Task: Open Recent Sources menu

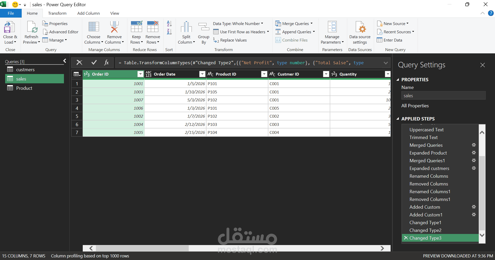Action: coord(395,32)
